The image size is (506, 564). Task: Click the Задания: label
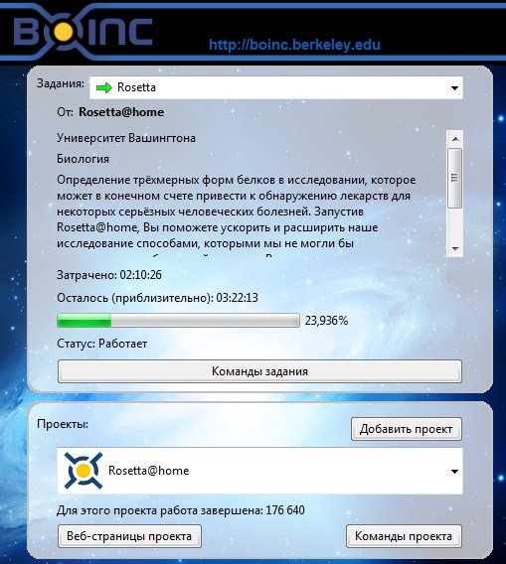coord(61,83)
